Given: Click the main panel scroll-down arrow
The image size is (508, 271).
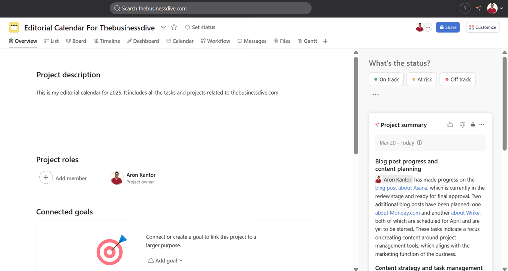Looking at the screenshot, I should (x=356, y=269).
